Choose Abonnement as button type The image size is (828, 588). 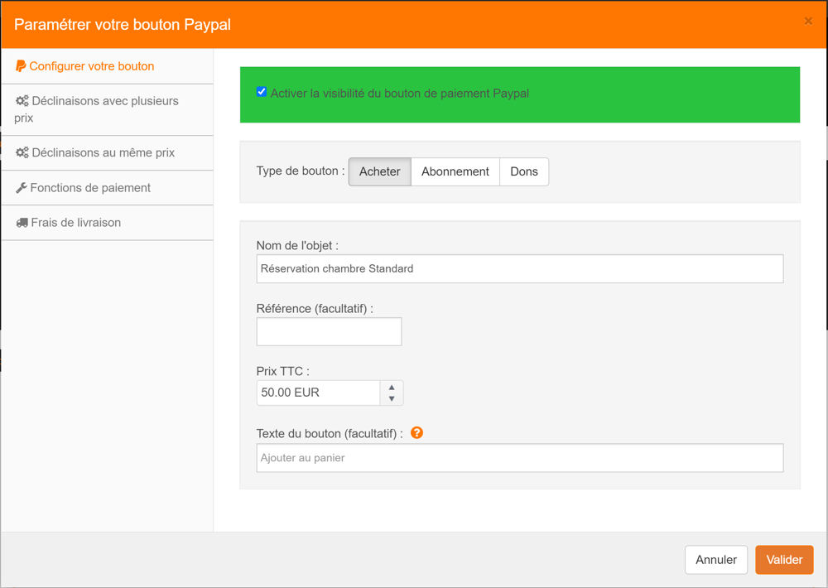455,171
